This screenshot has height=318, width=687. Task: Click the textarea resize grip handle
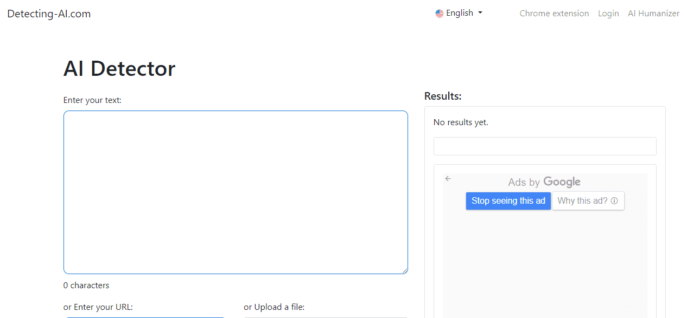(405, 269)
